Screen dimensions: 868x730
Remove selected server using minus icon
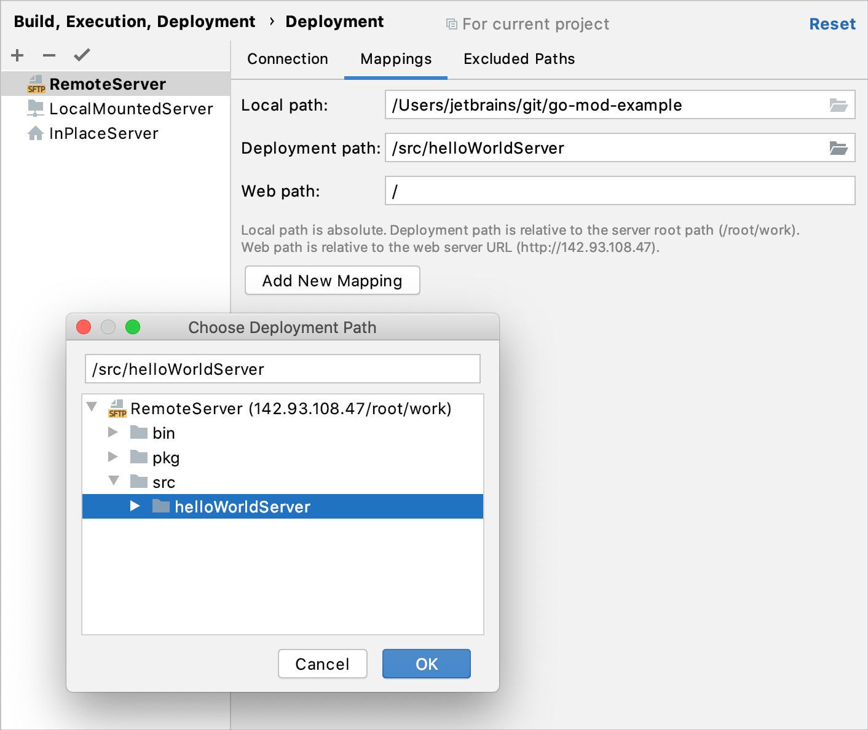coord(49,55)
